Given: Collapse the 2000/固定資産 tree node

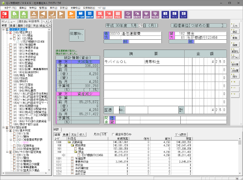Looking at the screenshot, I should click(3, 128).
